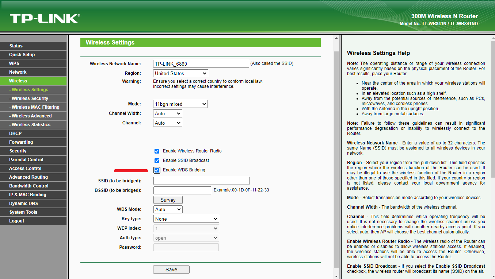The height and width of the screenshot is (279, 495).
Task: Click Logout in the sidebar
Action: coord(33,221)
